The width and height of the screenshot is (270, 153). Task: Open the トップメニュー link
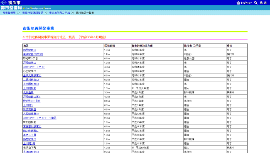(x=246, y=3)
